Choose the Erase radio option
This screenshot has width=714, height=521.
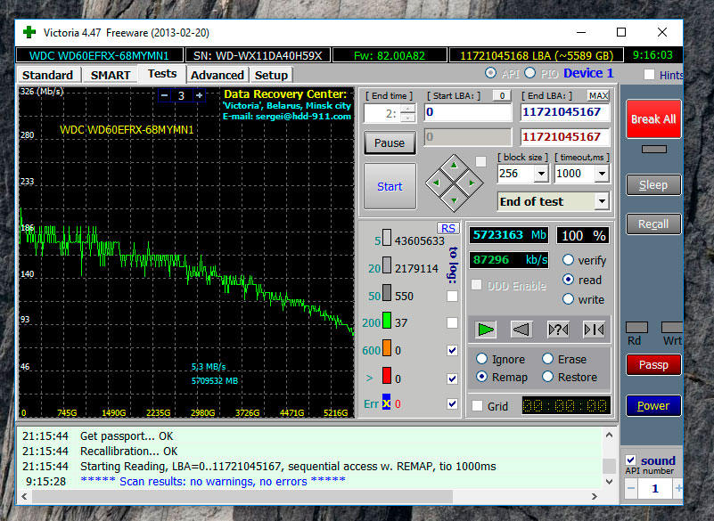coord(546,359)
